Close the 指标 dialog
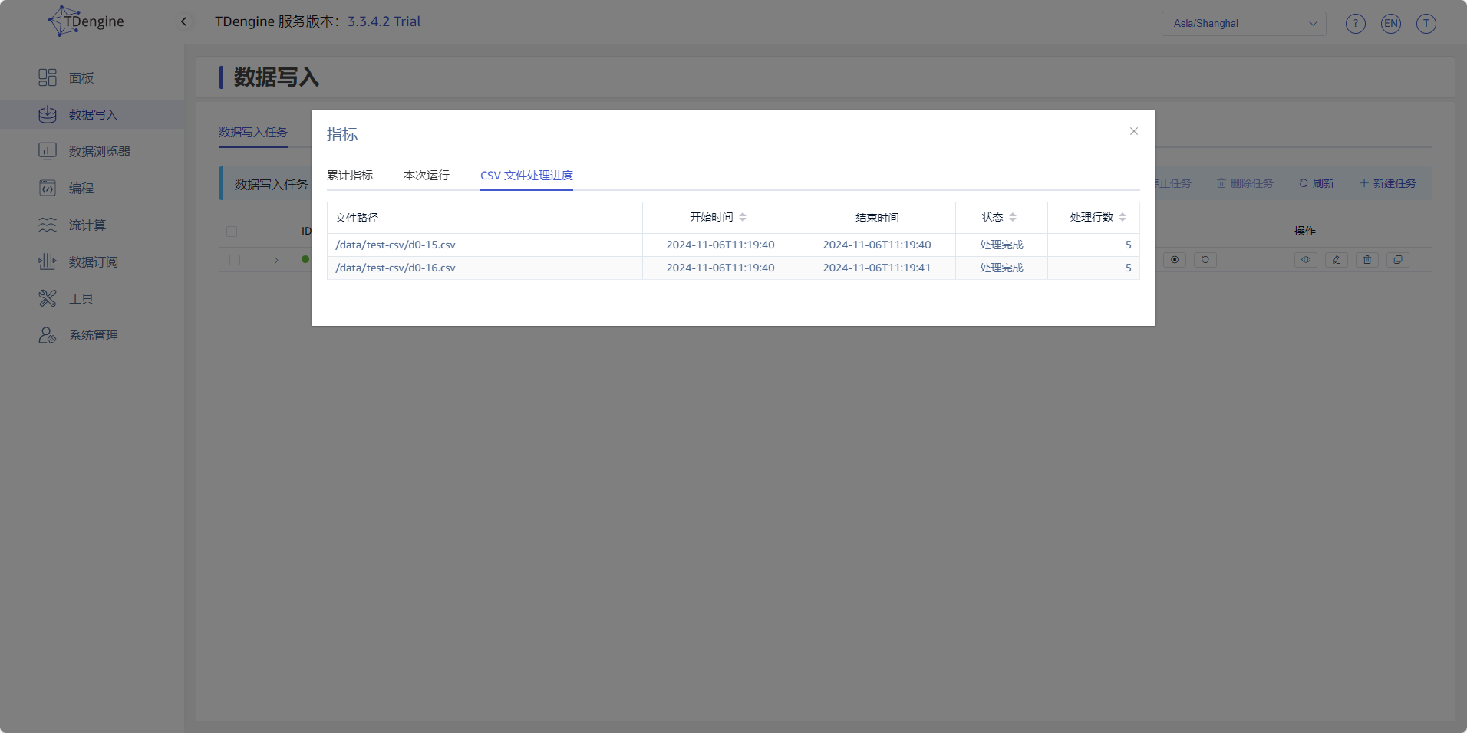The height and width of the screenshot is (733, 1467). (x=1133, y=131)
